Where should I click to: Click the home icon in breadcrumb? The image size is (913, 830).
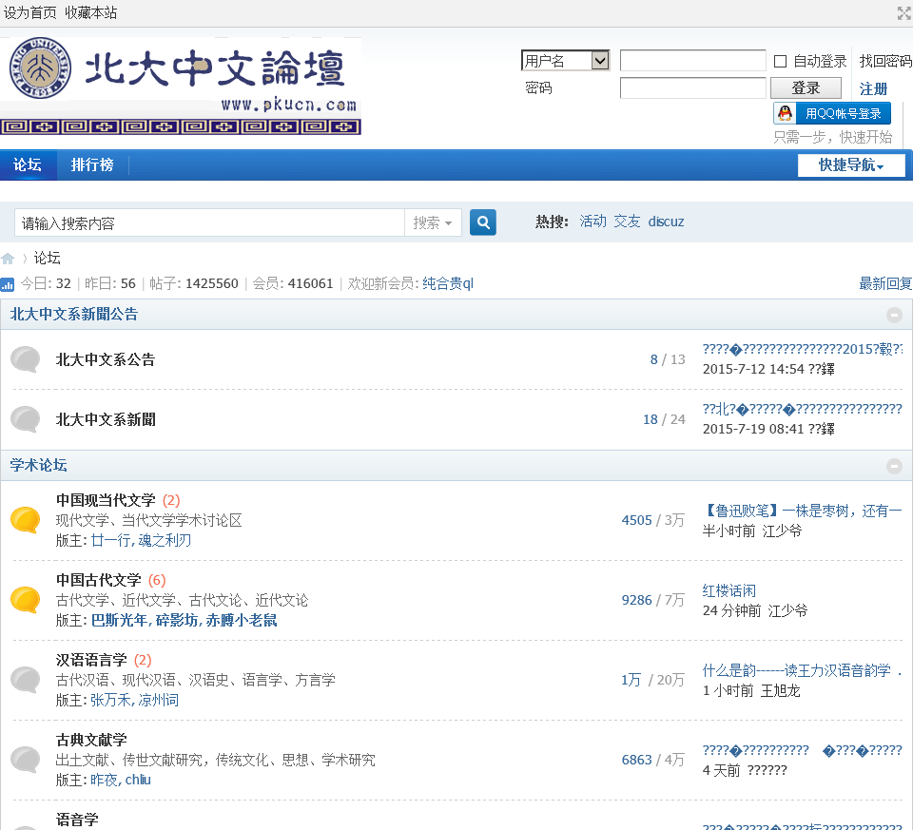[x=8, y=259]
